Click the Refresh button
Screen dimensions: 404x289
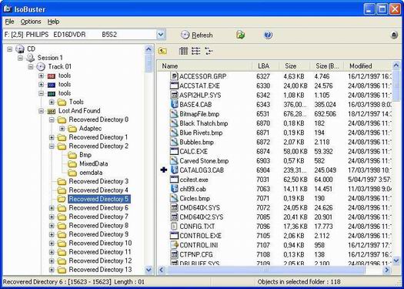pyautogui.click(x=196, y=35)
